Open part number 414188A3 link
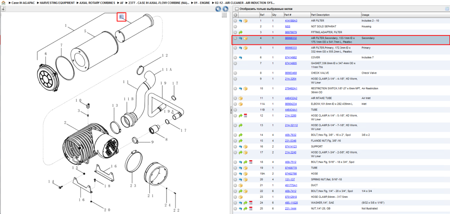Image resolution: width=450 pixels, height=214 pixels. pyautogui.click(x=291, y=21)
